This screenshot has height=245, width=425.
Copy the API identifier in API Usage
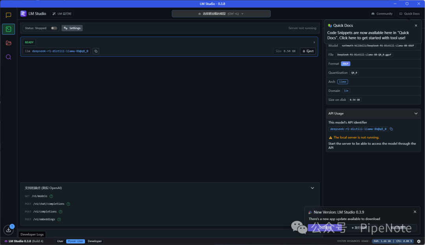(391, 129)
